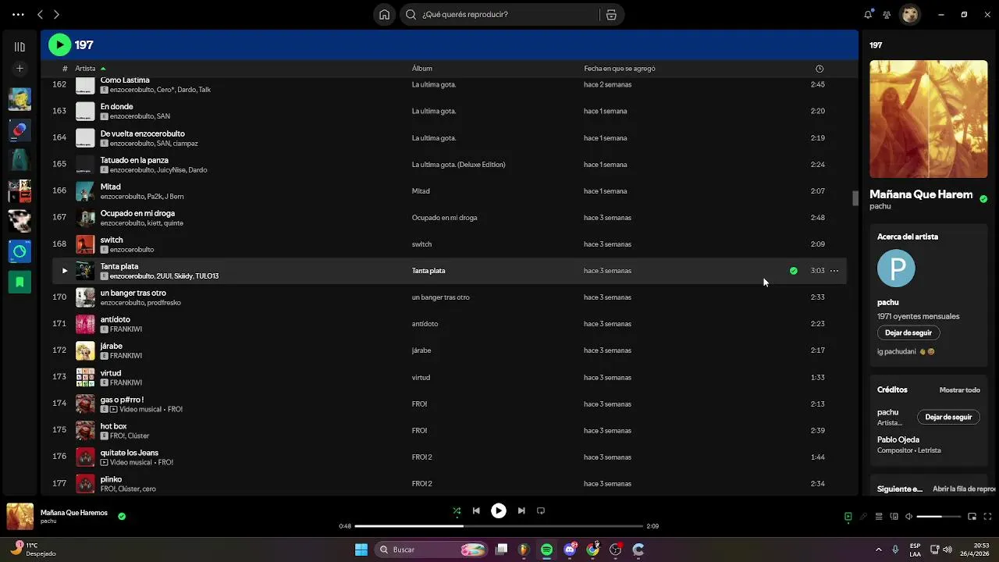The width and height of the screenshot is (999, 562).
Task: Open the connect-to-device icon
Action: click(894, 516)
